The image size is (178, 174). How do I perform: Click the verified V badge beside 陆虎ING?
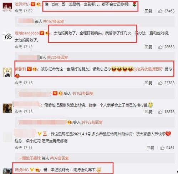point(32,170)
